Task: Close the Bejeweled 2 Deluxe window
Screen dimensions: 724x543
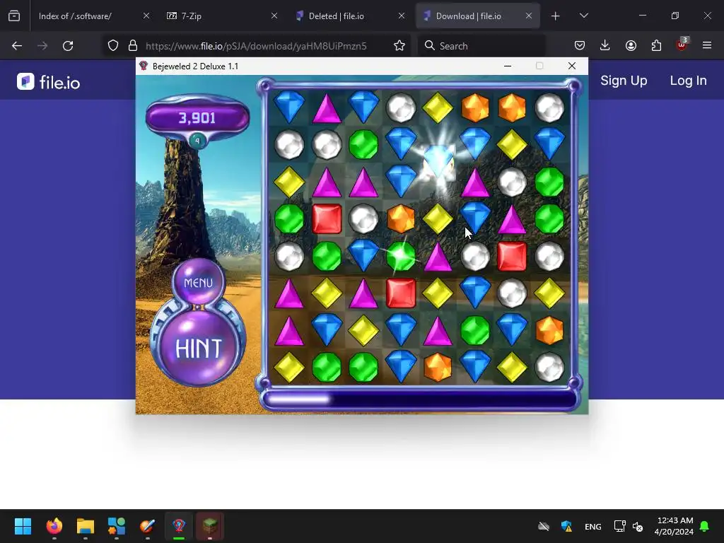Action: (571, 66)
